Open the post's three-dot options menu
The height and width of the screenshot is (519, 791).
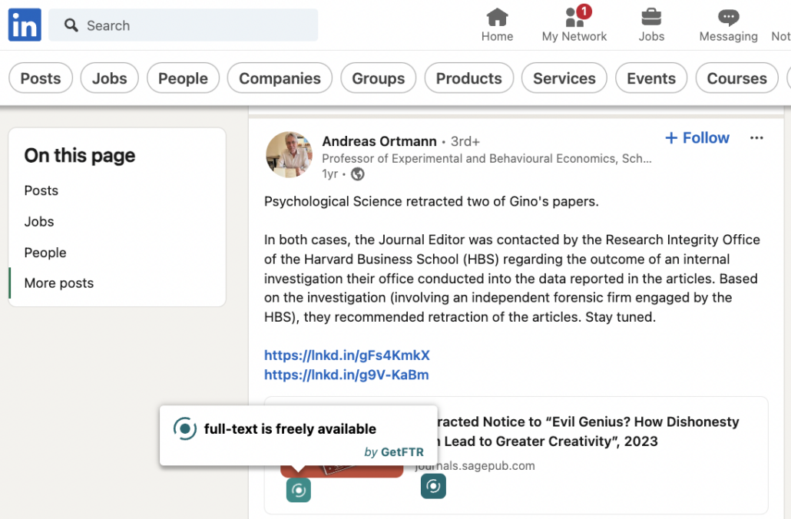click(x=756, y=137)
